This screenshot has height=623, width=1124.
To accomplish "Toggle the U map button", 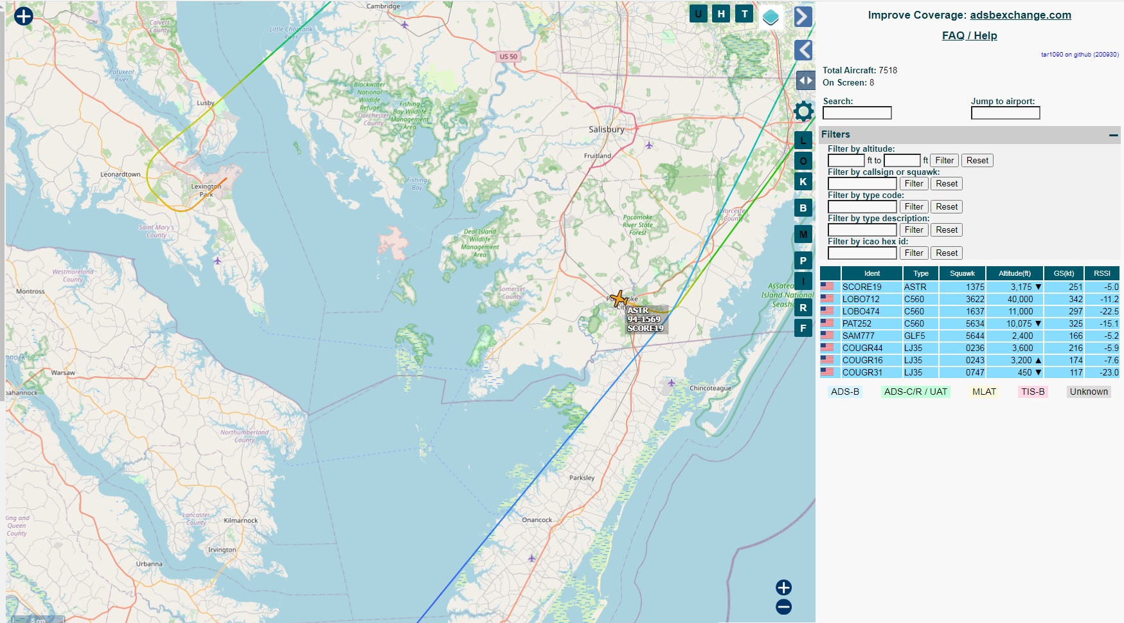I will point(698,14).
